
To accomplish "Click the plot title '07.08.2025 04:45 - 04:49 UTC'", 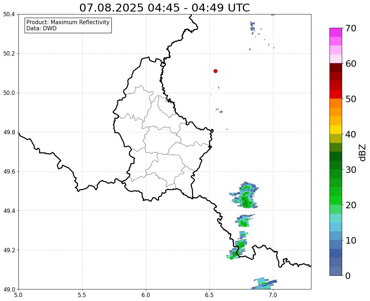I will click(165, 8).
